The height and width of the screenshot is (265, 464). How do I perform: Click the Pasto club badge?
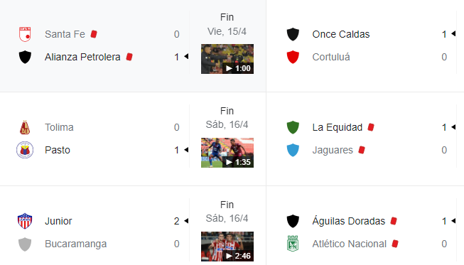tap(25, 150)
